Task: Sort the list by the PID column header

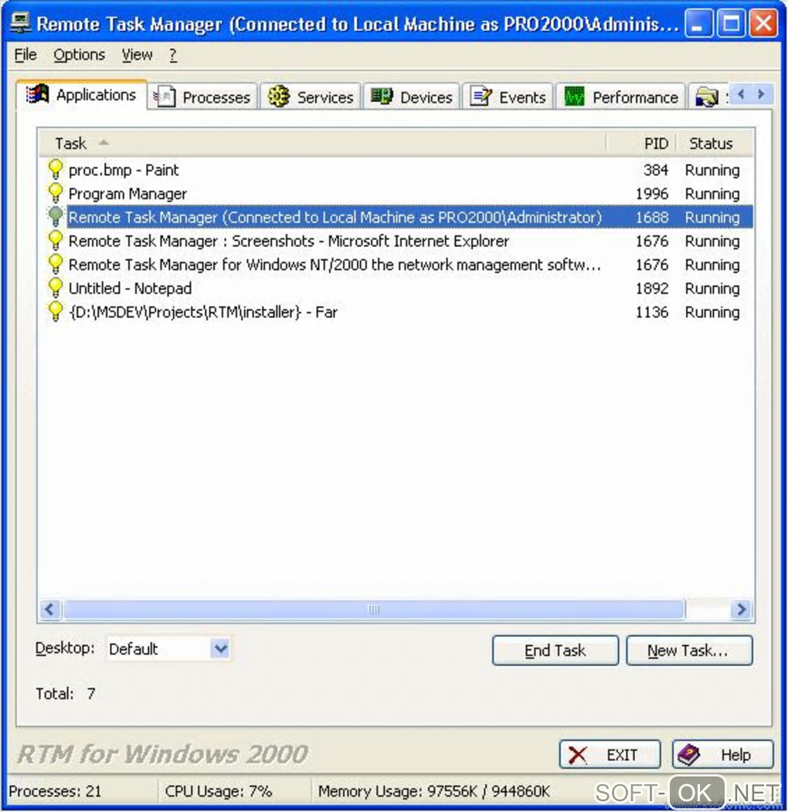Action: point(642,144)
